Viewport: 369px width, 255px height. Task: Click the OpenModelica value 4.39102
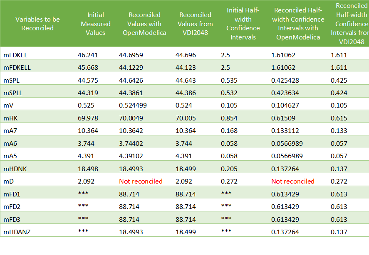coord(131,156)
